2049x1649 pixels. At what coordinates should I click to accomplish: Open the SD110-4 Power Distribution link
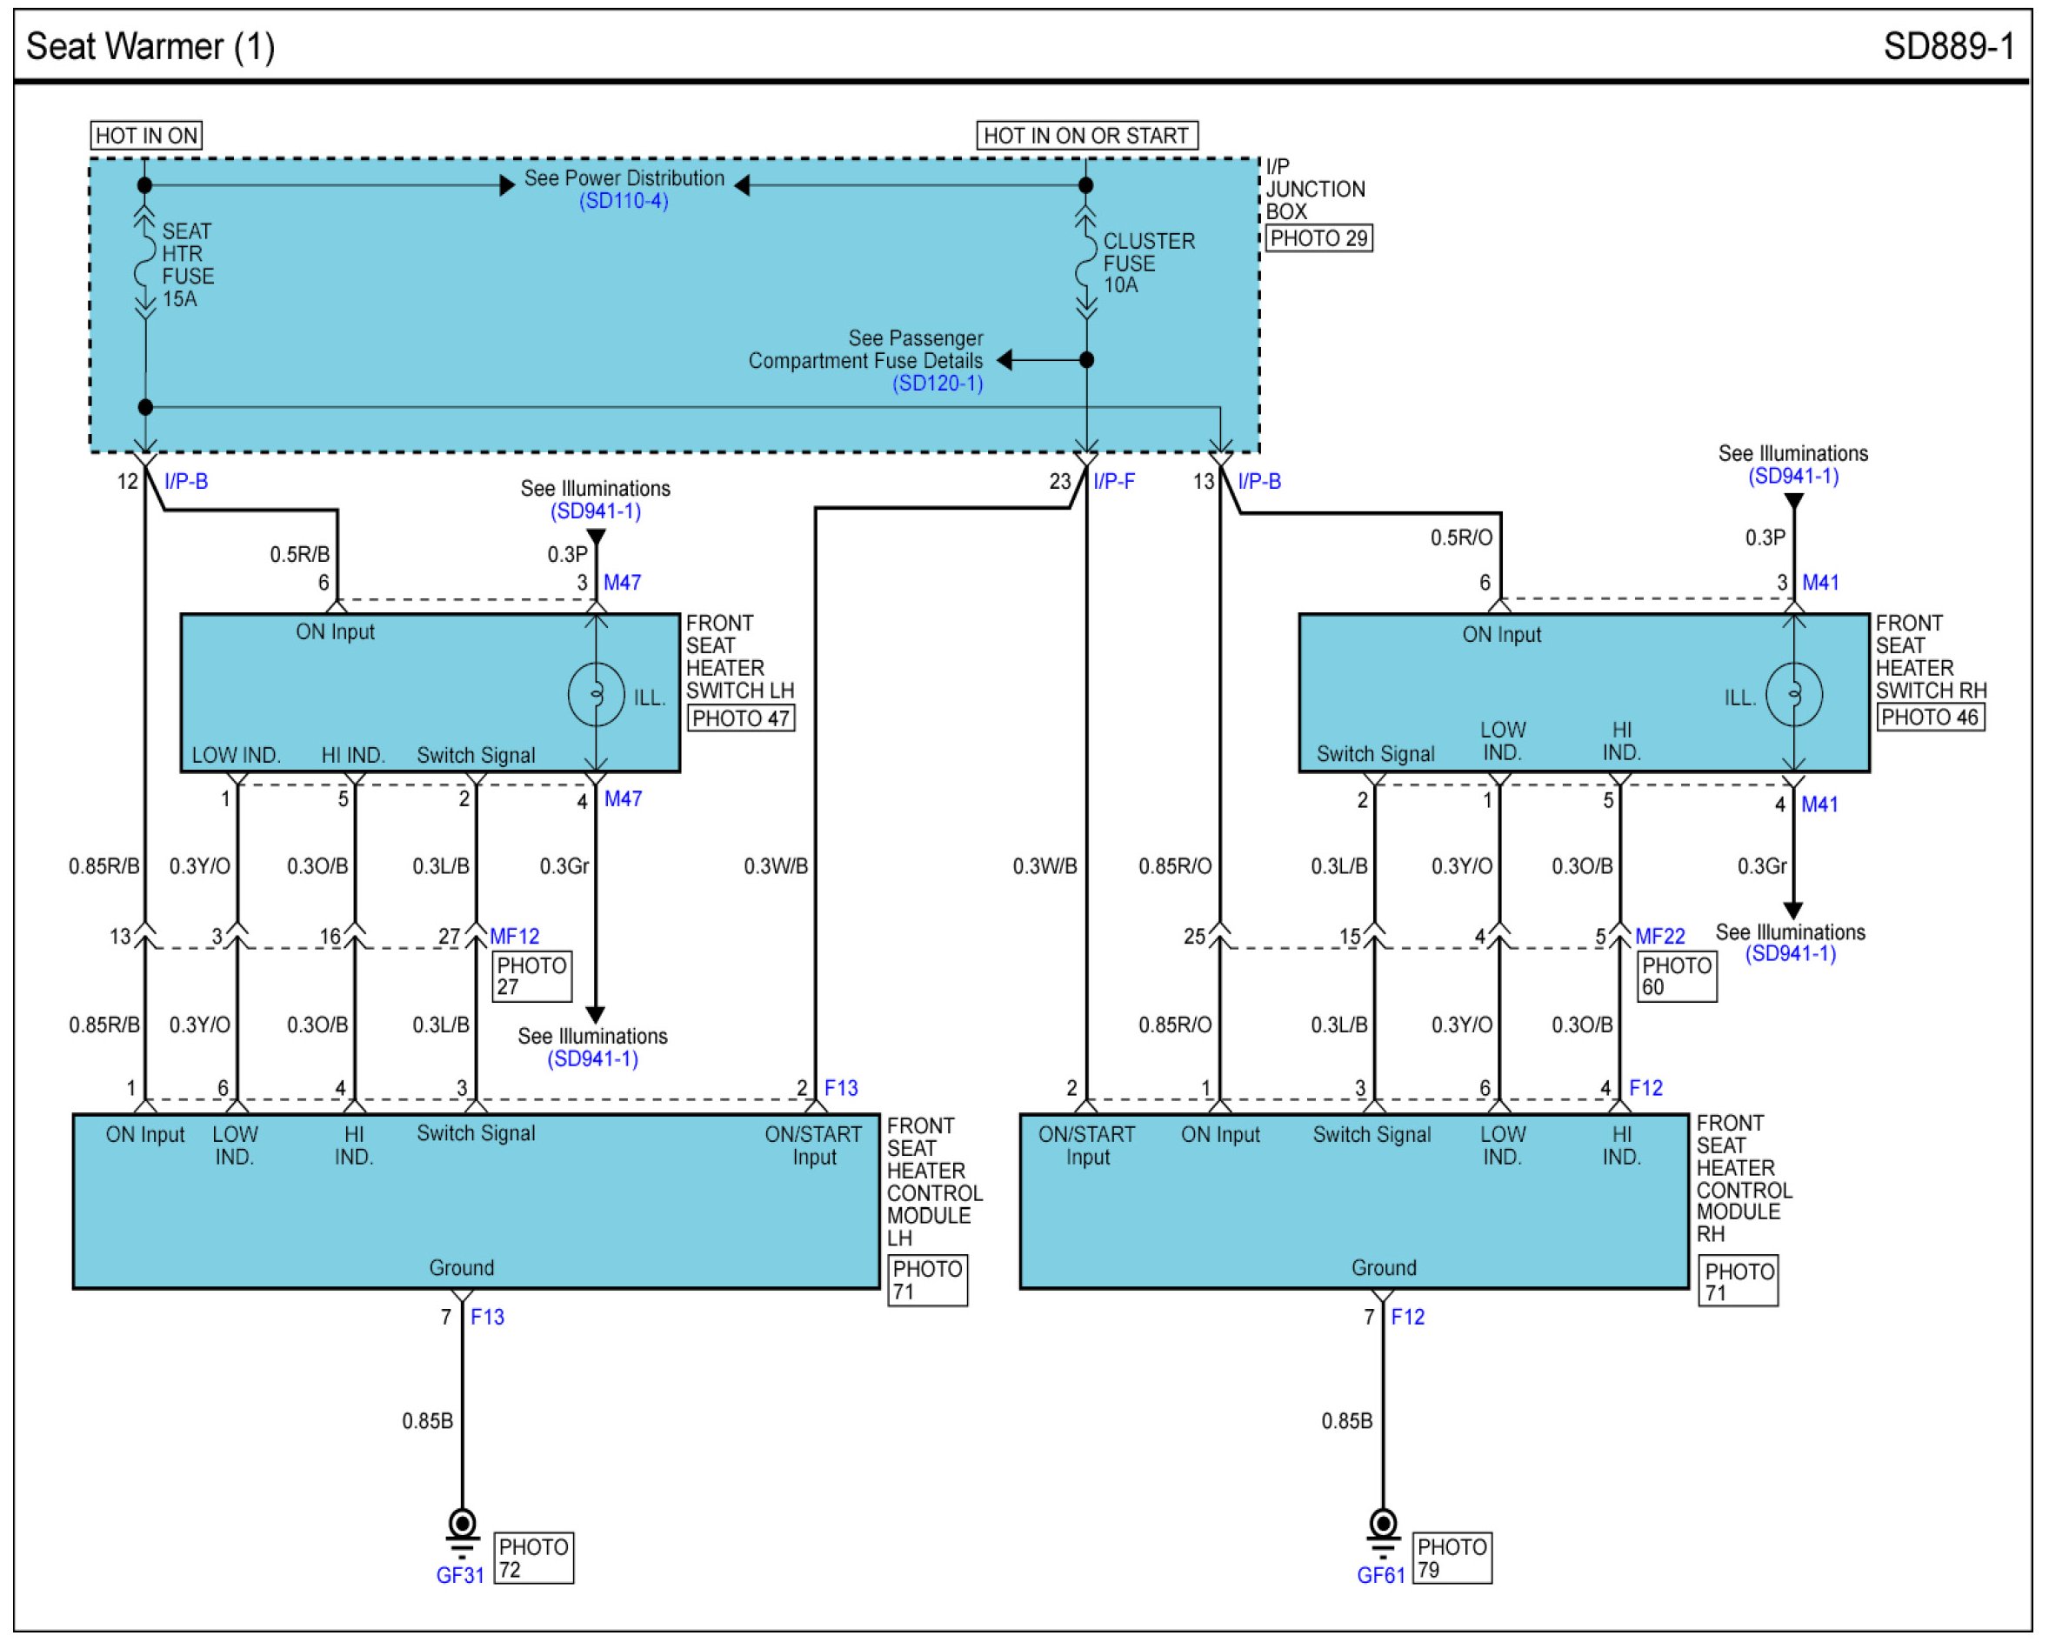(x=624, y=202)
